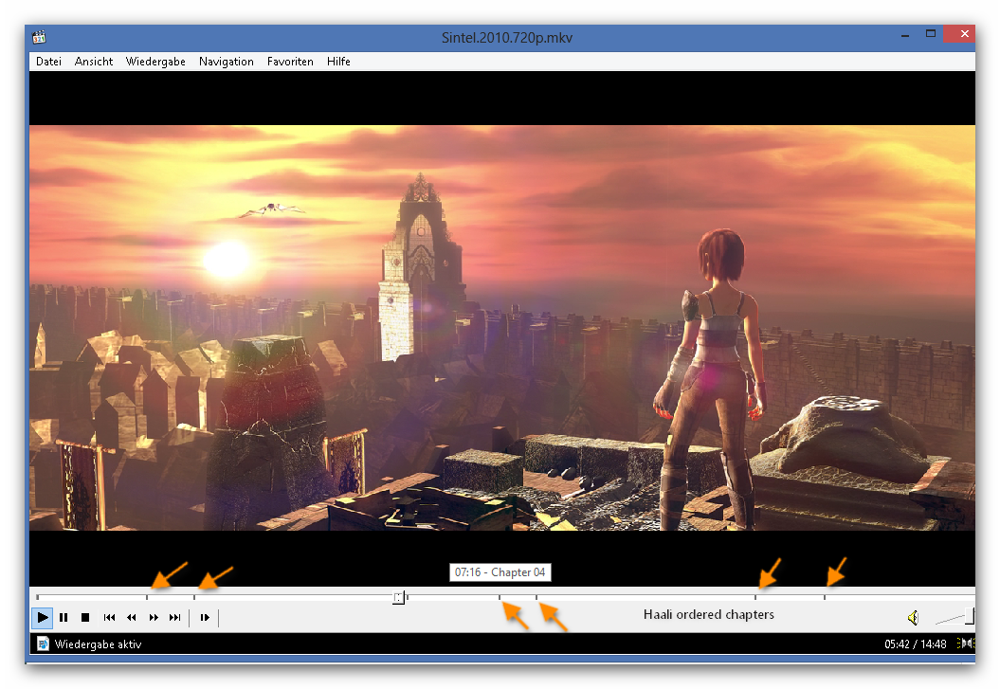Click the video frame showing Sintel
Viewport: 1000px width, 689px height.
coord(502,328)
